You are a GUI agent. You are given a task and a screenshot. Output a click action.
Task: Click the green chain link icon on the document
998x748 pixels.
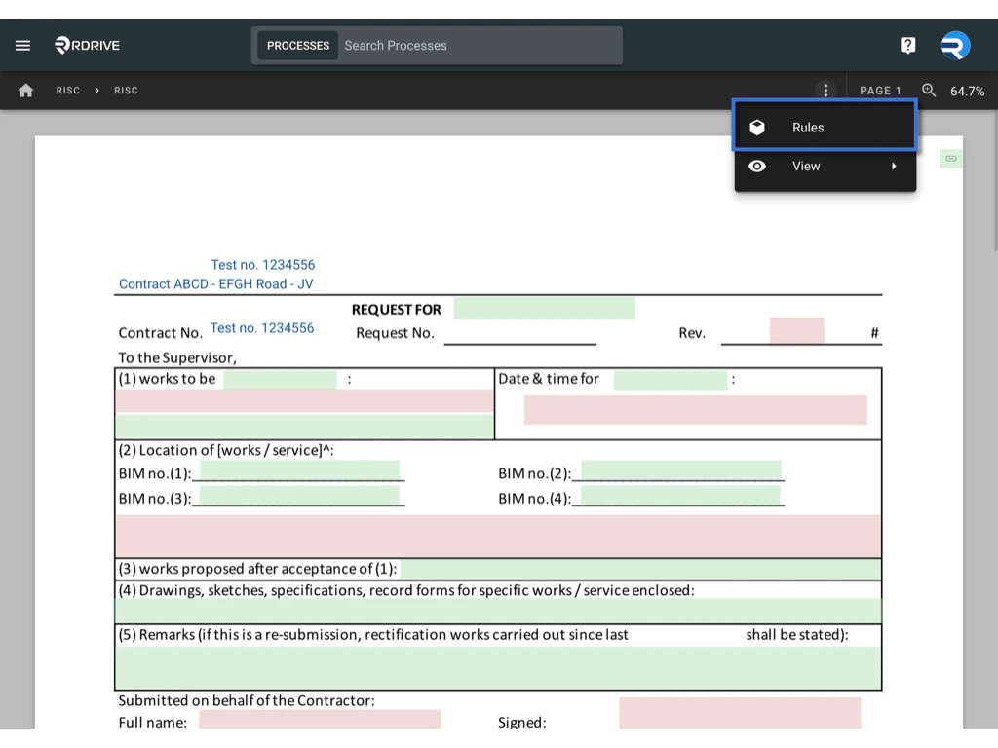point(950,158)
